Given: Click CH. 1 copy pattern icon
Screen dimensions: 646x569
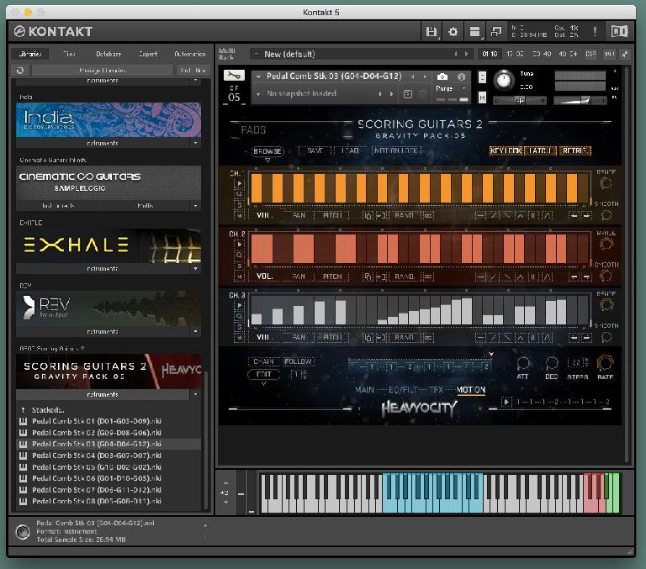Looking at the screenshot, I should (368, 215).
